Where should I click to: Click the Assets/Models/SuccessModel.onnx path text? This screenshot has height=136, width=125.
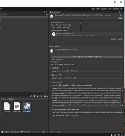pyautogui.click(x=17, y=132)
